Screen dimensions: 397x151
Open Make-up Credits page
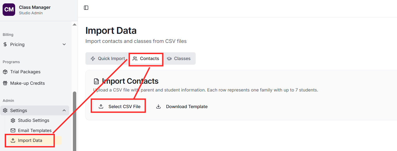tap(27, 83)
